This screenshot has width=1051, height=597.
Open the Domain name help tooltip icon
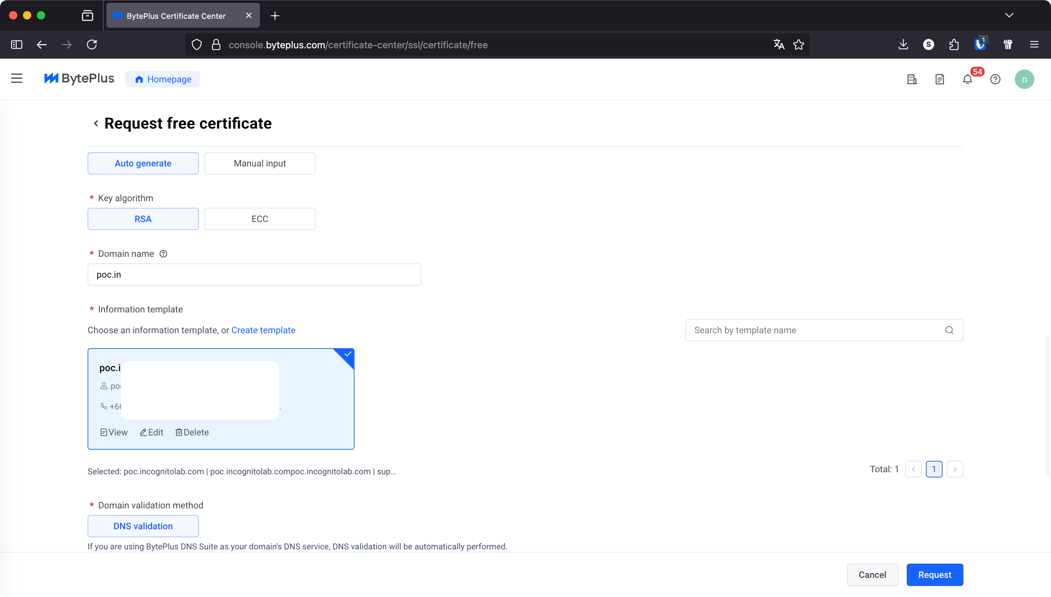coord(163,254)
